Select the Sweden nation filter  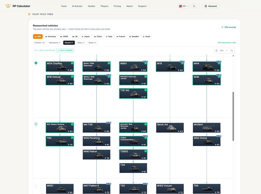click(134, 37)
